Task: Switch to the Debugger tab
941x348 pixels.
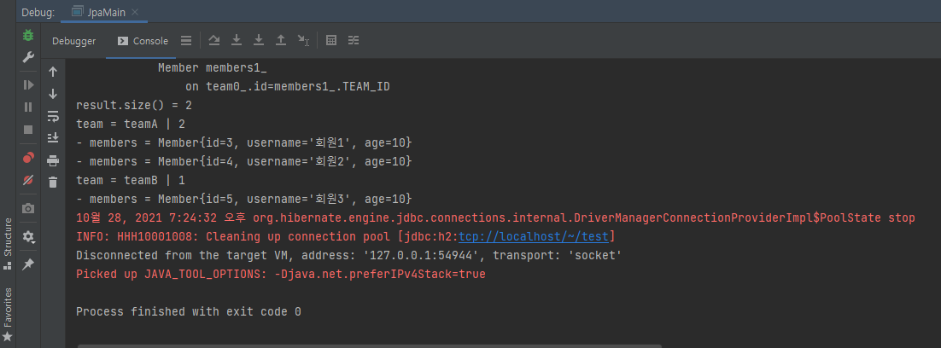Action: [x=73, y=41]
